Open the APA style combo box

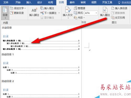(x=91, y=13)
